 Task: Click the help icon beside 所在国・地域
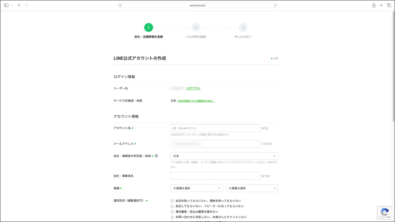156,156
